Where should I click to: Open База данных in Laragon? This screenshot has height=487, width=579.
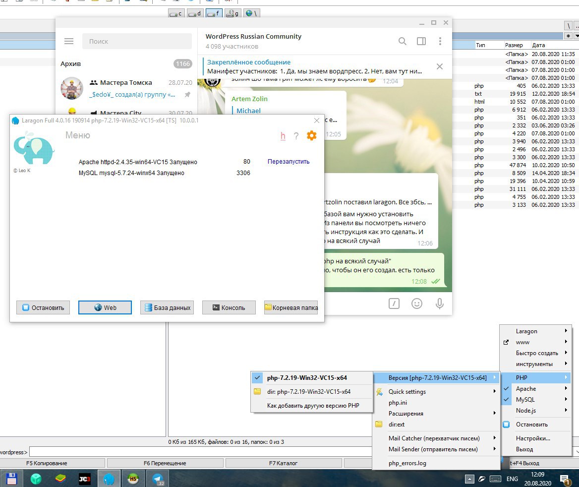coord(167,307)
